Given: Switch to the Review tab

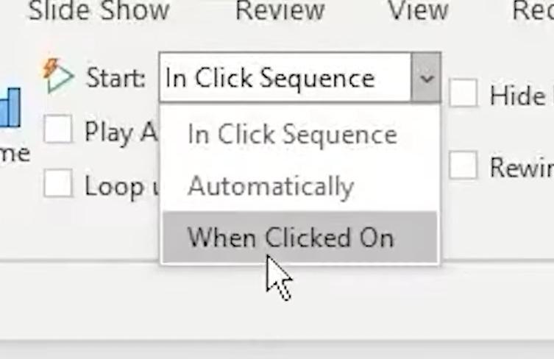Looking at the screenshot, I should pos(280,10).
